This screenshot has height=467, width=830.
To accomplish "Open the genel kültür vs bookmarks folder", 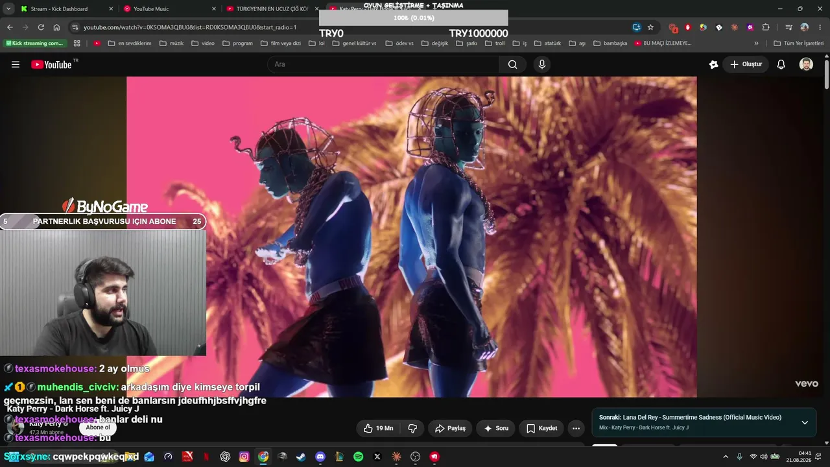I will [x=354, y=43].
